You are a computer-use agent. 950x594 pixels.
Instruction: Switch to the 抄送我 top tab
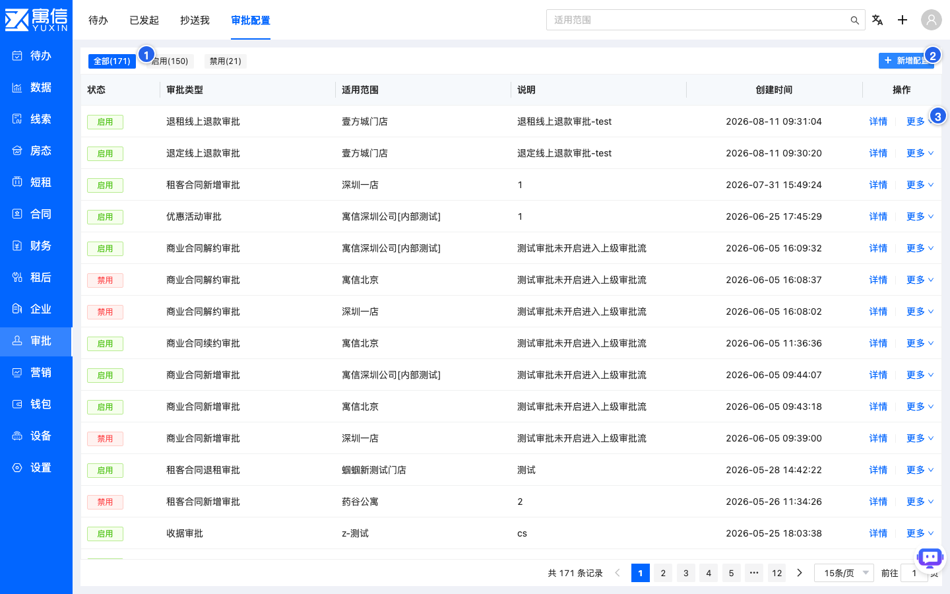pyautogui.click(x=195, y=20)
